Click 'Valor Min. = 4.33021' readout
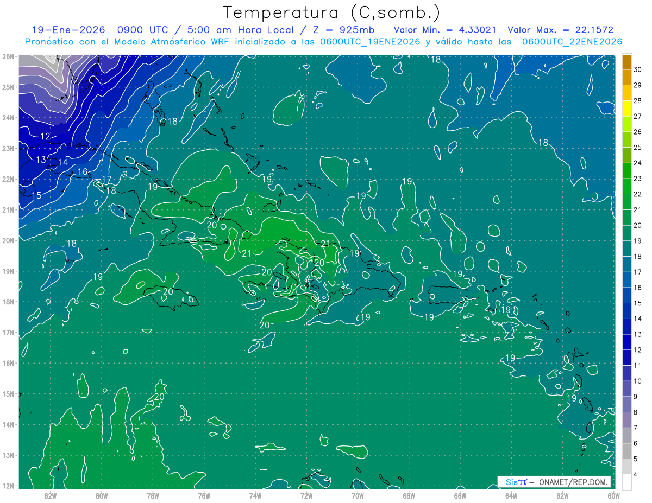 (x=446, y=30)
